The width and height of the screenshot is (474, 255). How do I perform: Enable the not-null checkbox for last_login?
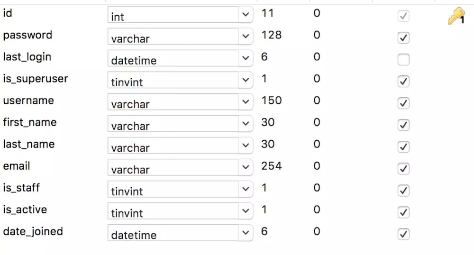(x=403, y=60)
